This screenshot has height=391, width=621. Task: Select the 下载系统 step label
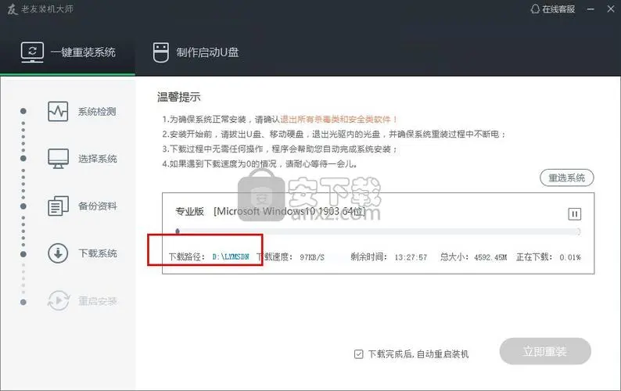coord(98,253)
